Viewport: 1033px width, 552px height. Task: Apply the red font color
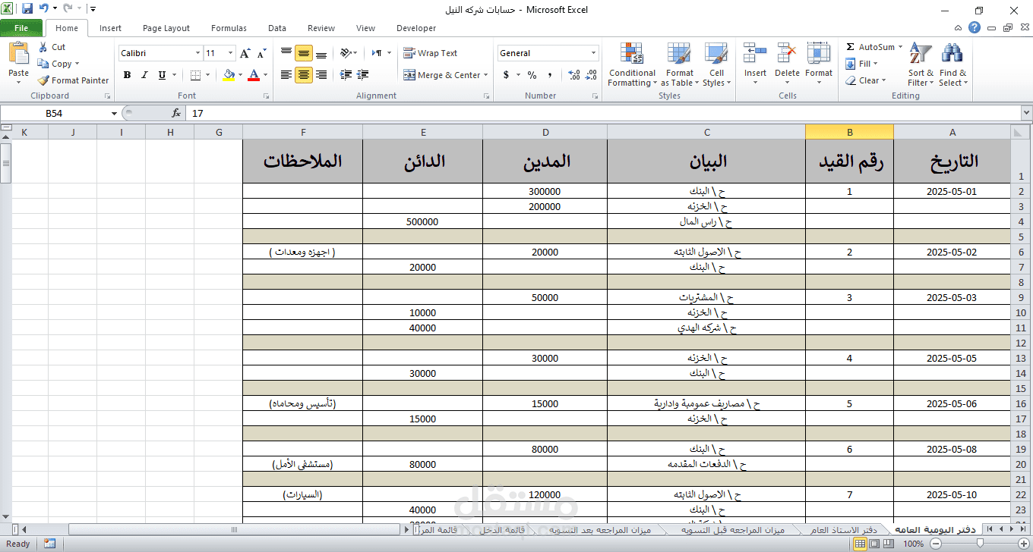[254, 75]
